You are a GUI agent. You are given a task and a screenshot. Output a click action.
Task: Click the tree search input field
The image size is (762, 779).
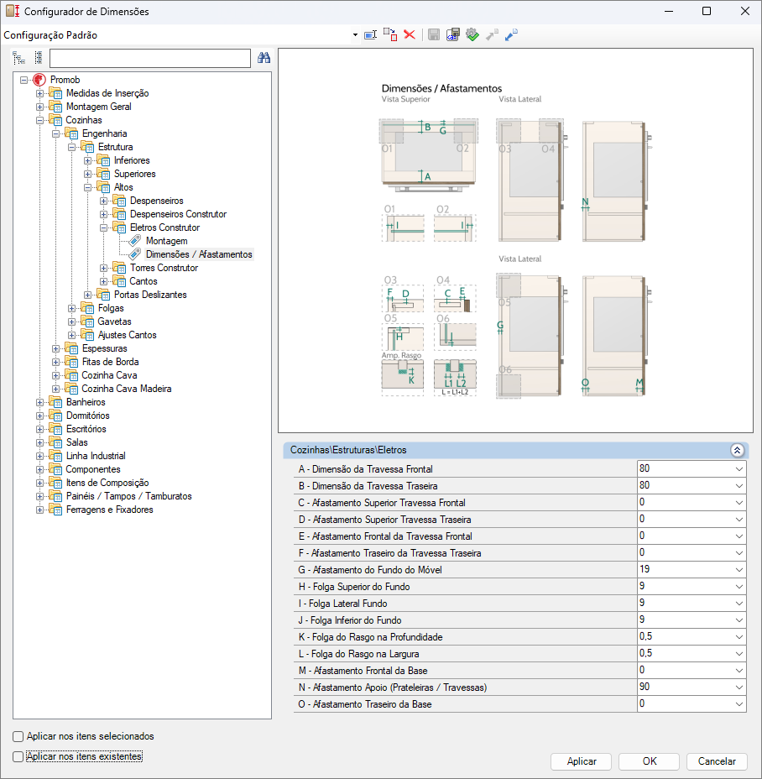click(150, 58)
